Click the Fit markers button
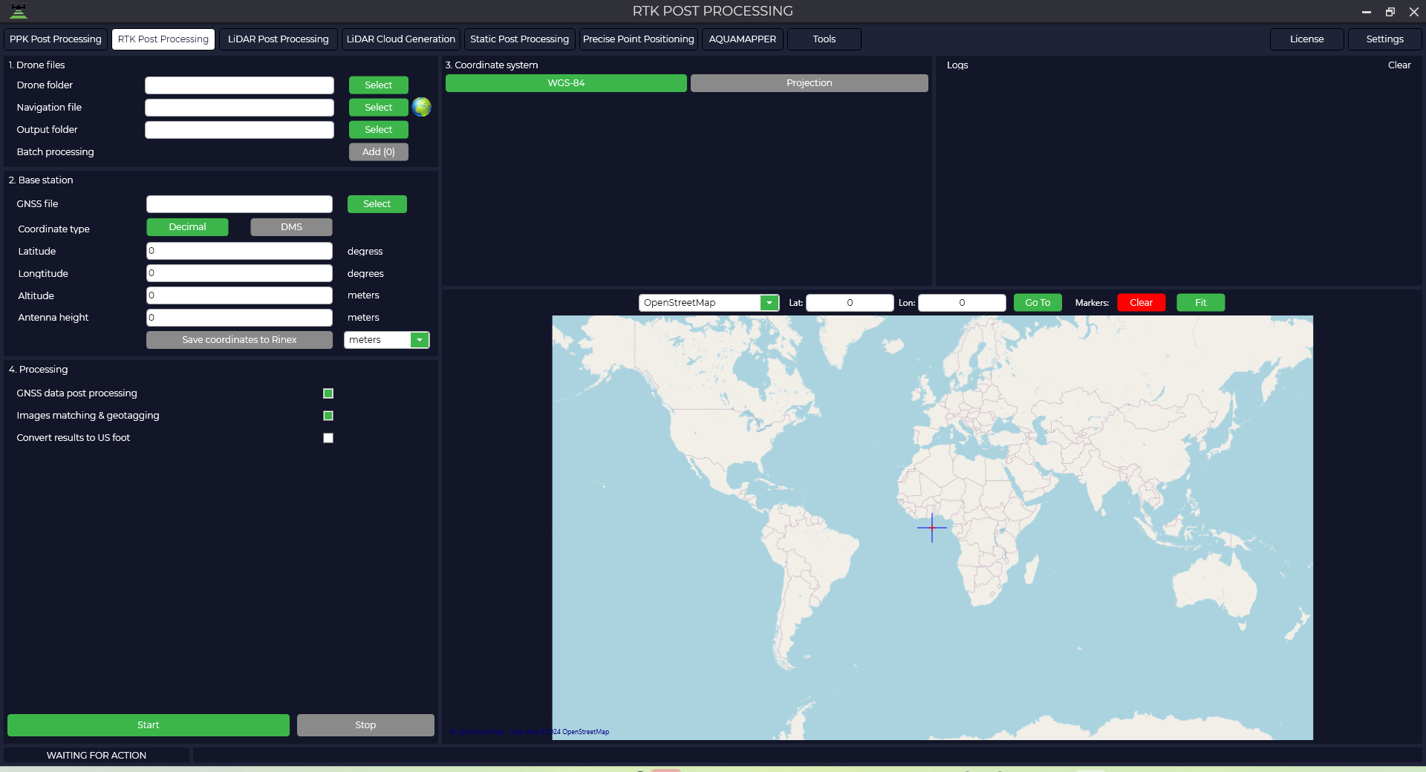 (1201, 303)
